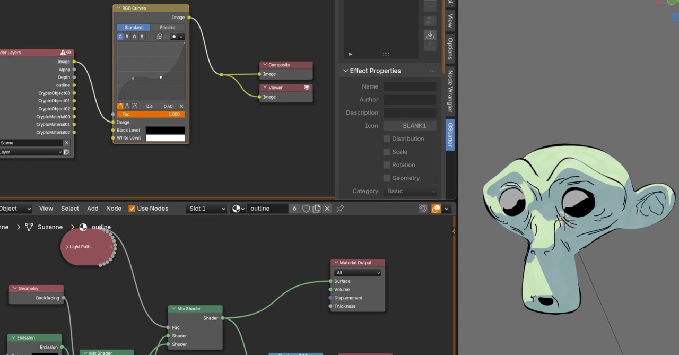Toggle Render Layers preview eye icon
The width and height of the screenshot is (679, 355).
click(x=69, y=53)
